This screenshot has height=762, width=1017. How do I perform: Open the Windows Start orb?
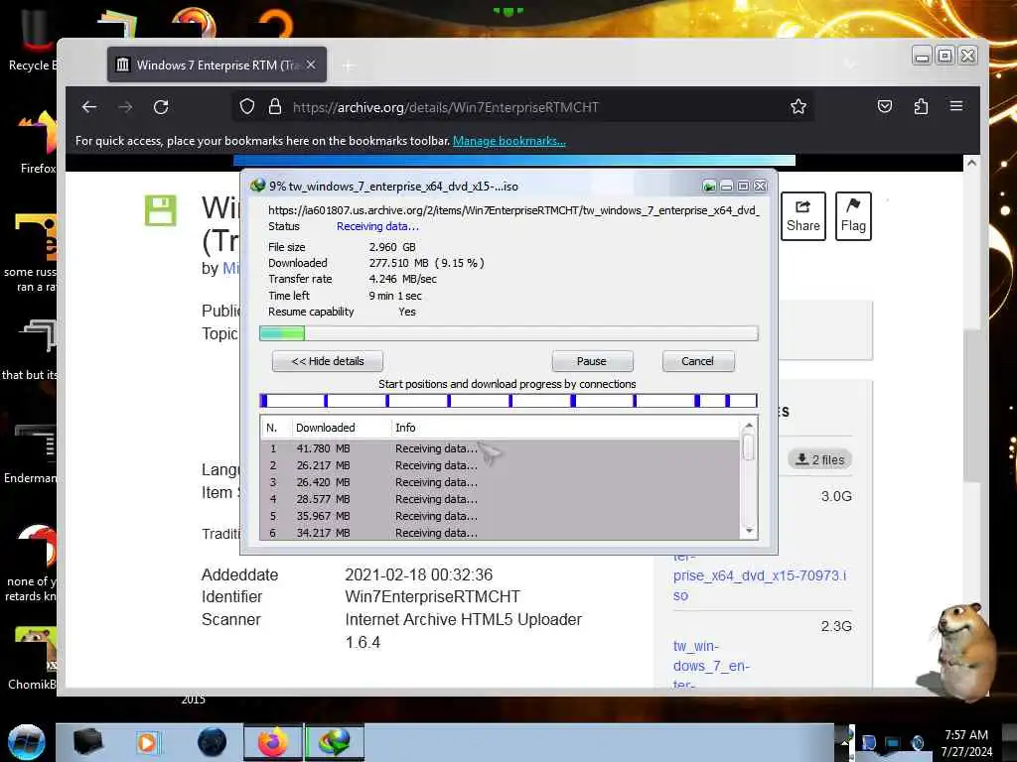point(26,742)
